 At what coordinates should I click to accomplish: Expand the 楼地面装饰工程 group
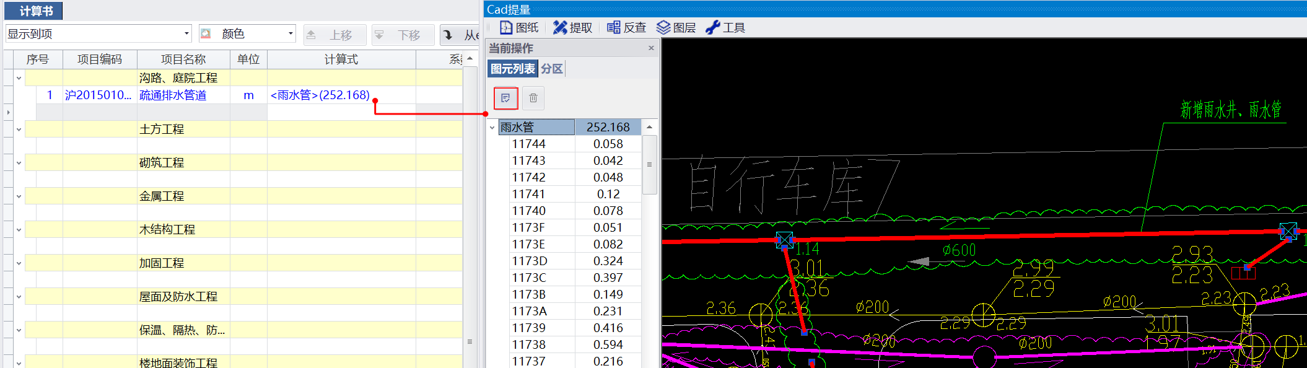point(19,363)
